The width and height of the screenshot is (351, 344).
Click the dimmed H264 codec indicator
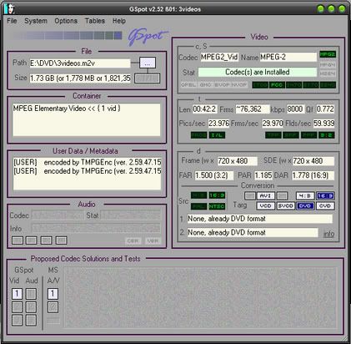tap(328, 73)
